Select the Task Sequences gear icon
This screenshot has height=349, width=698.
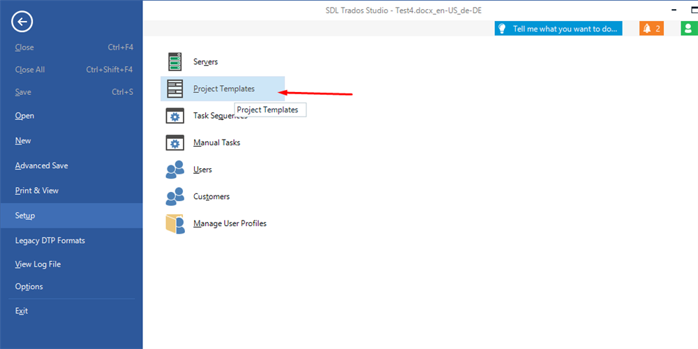point(175,116)
